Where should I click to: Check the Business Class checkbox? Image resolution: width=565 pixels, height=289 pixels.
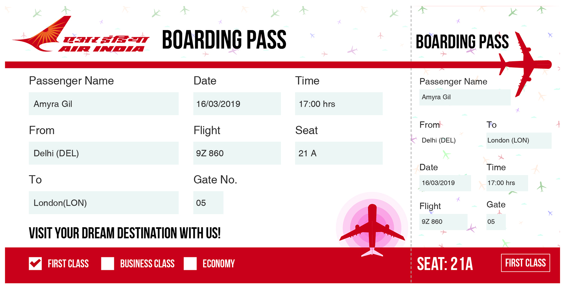tap(107, 263)
